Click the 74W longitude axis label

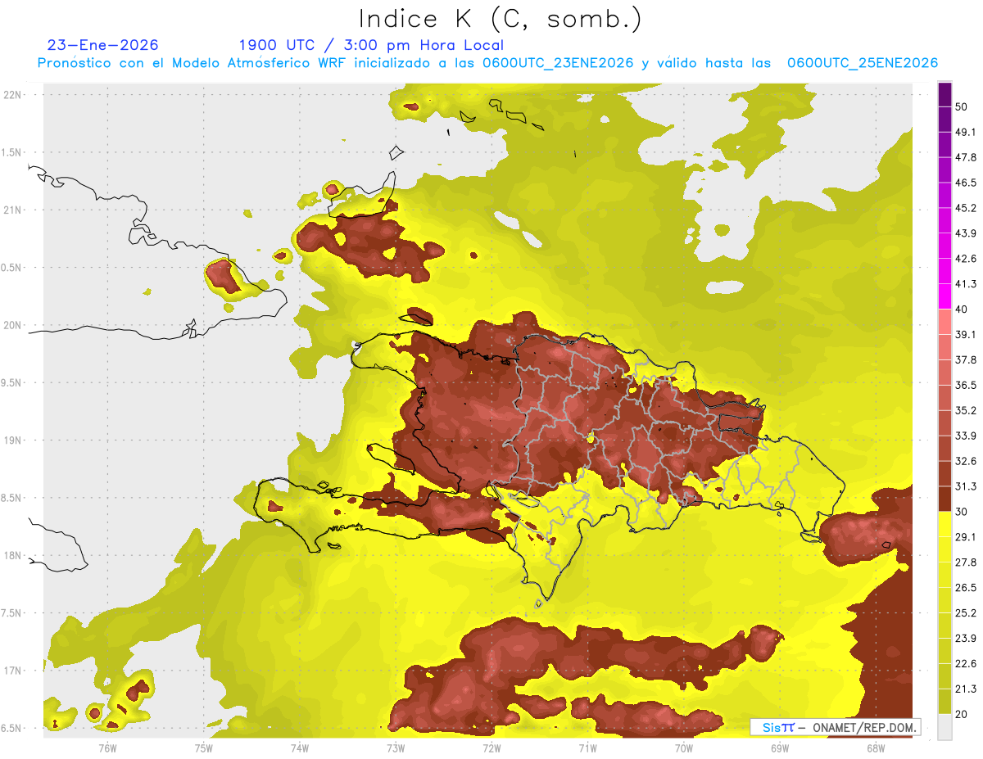pos(299,748)
